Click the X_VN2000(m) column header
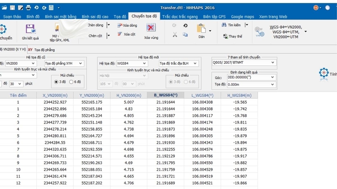The image size is (337, 189). 55,95
